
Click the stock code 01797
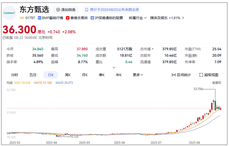pyautogui.click(x=30, y=18)
